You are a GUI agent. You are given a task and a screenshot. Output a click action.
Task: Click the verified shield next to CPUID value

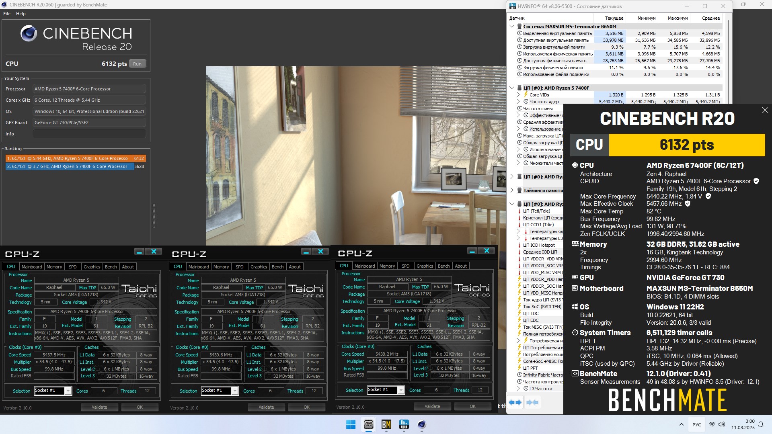point(756,181)
